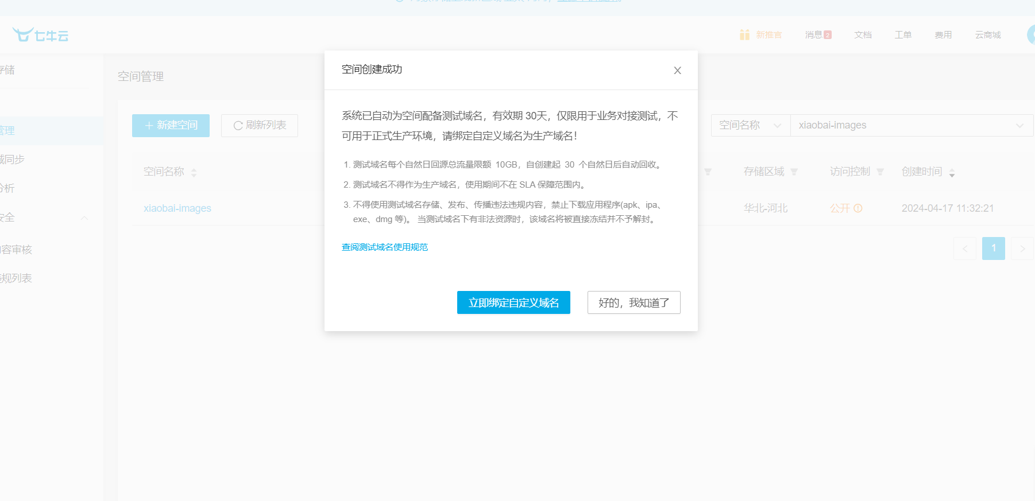
Task: Click the 华北-河北 cell
Action: click(766, 208)
